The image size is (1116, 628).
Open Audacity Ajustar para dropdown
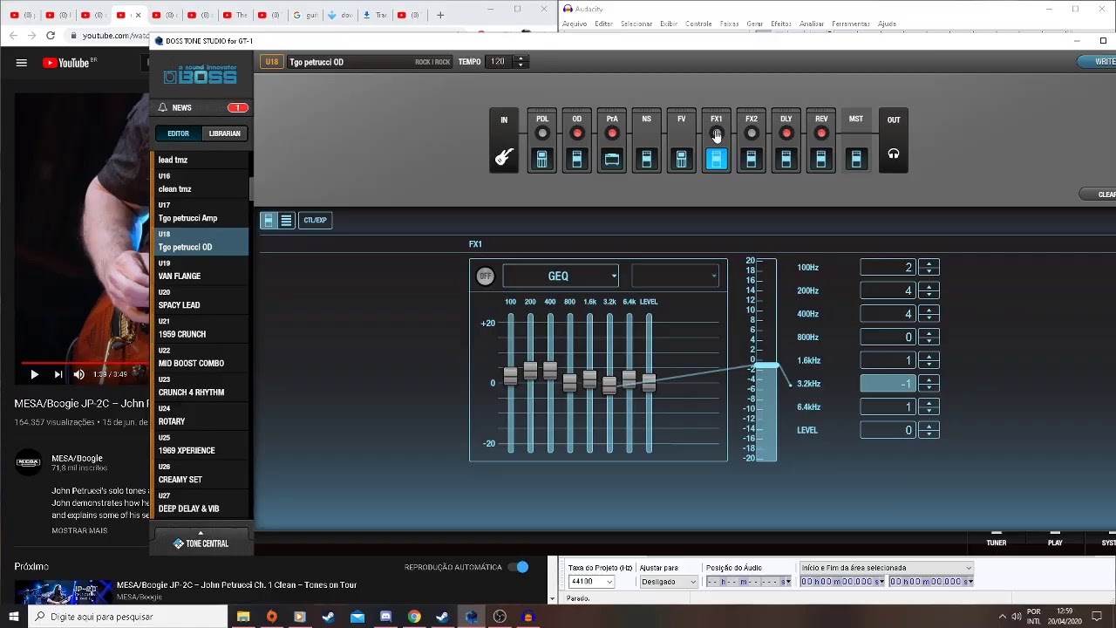(x=669, y=582)
